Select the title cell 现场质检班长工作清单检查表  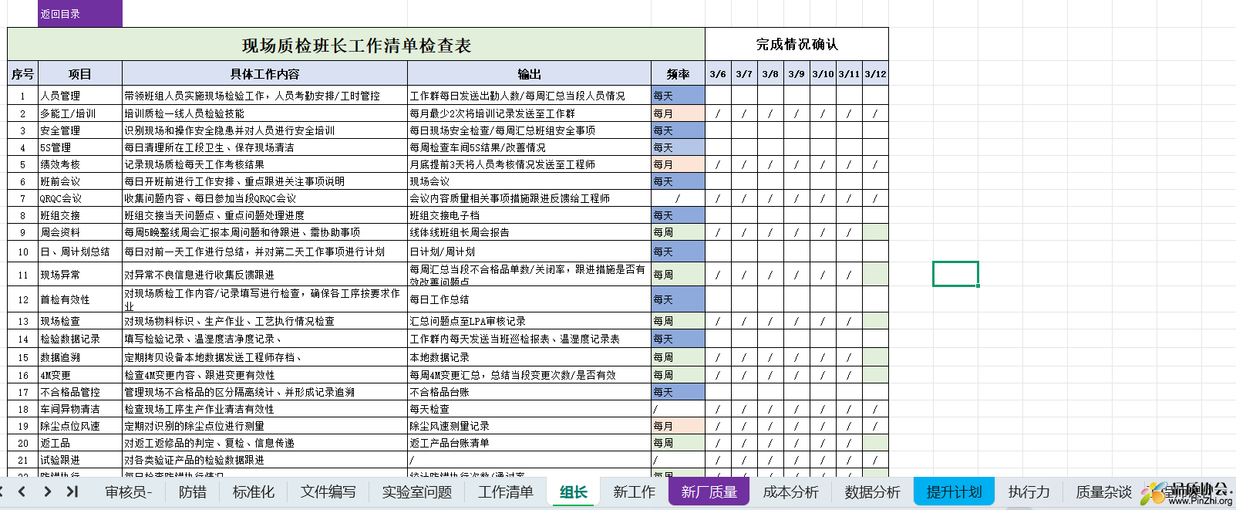pos(356,45)
